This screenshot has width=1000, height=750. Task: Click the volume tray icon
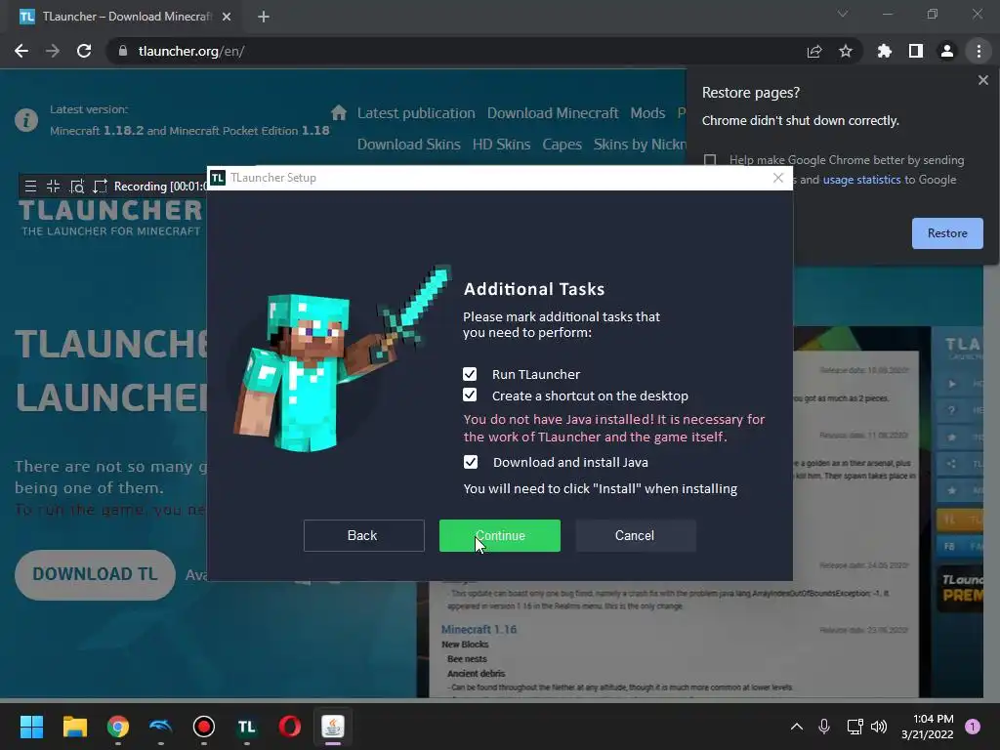pyautogui.click(x=879, y=727)
